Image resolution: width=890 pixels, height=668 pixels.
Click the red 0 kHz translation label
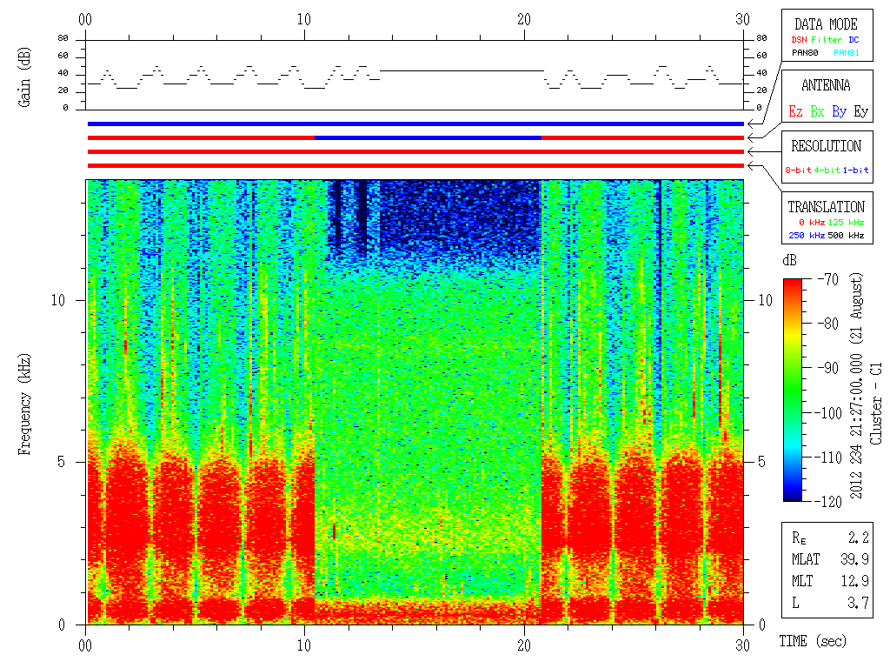pos(811,222)
